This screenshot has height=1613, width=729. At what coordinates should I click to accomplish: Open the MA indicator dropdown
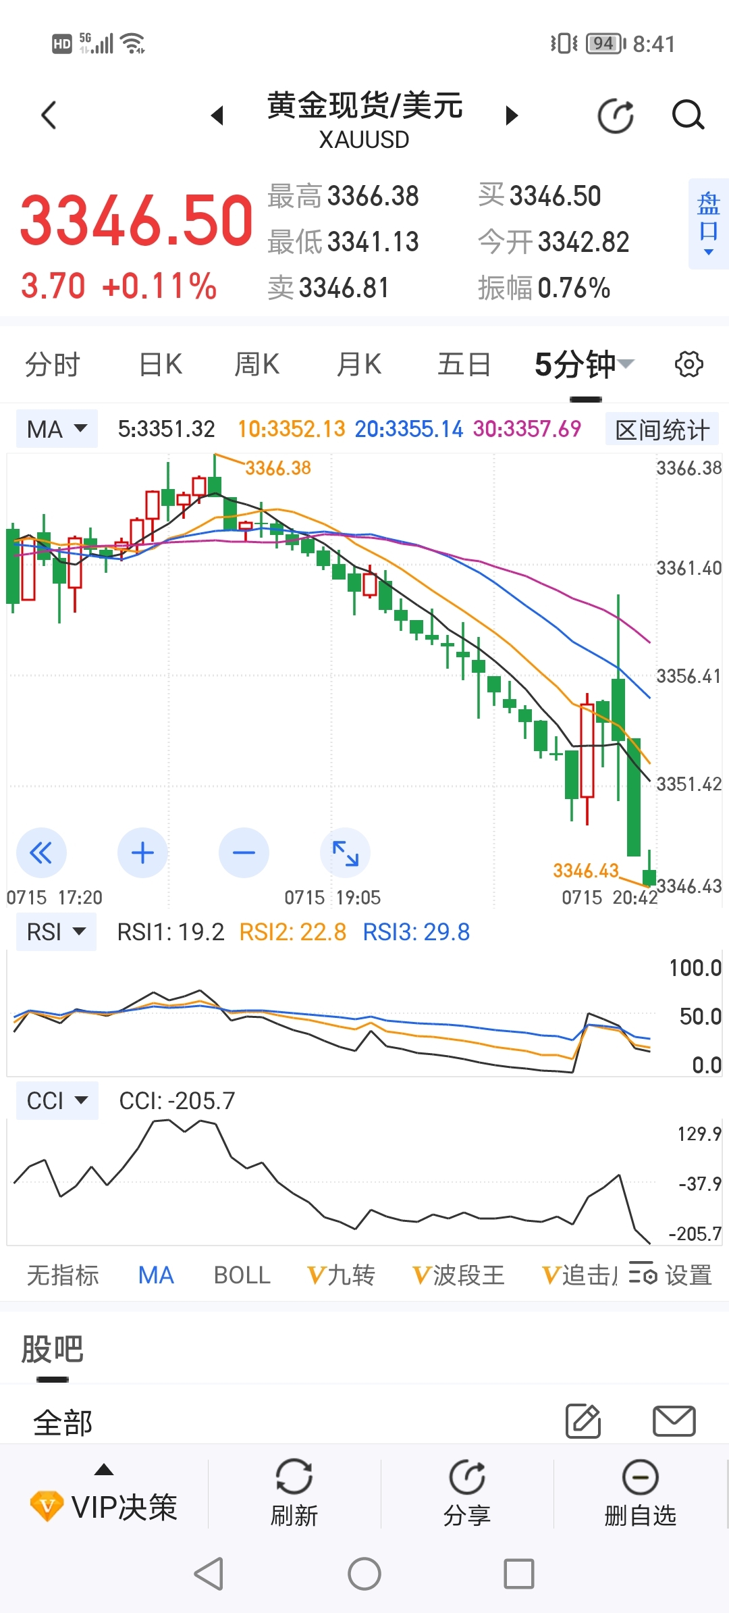coord(57,429)
